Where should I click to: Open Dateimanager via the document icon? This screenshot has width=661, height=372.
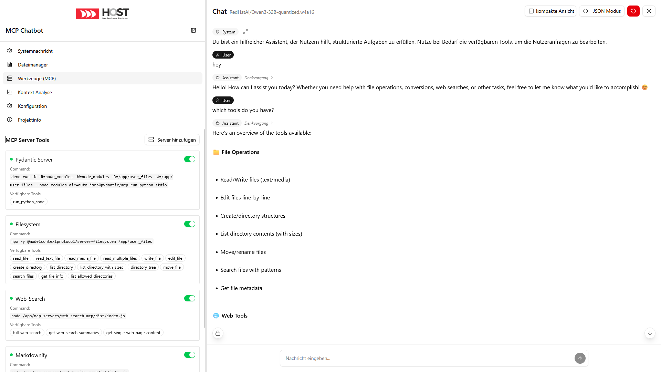coord(33,64)
